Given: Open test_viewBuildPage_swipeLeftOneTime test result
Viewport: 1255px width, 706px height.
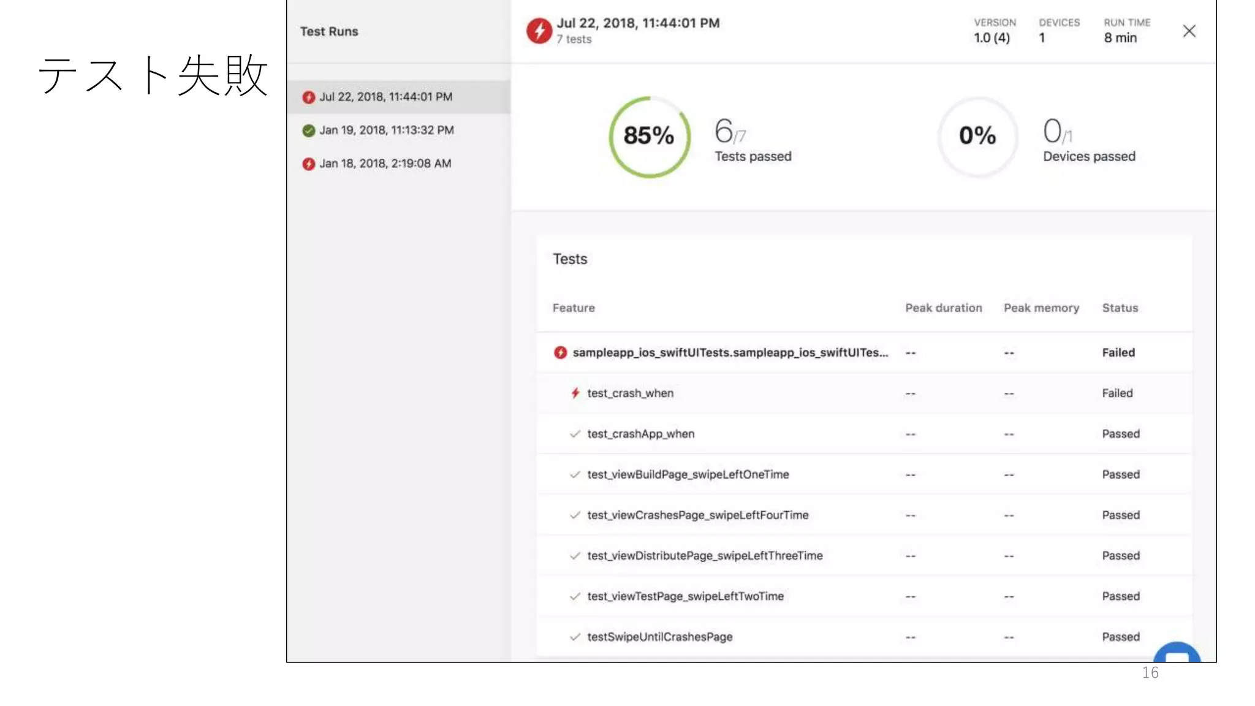Looking at the screenshot, I should point(688,474).
